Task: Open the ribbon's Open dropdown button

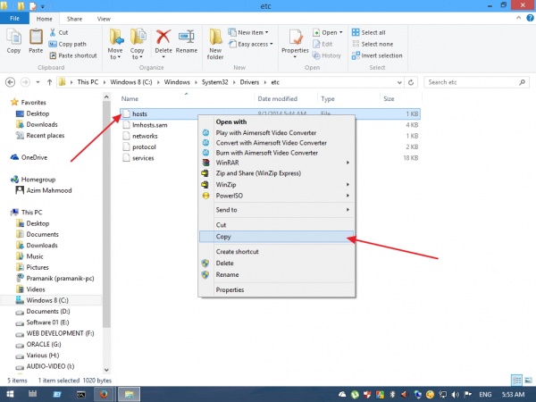Action: (328, 32)
